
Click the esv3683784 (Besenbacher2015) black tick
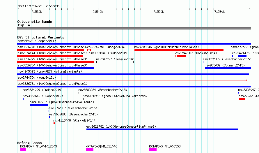click(79, 93)
